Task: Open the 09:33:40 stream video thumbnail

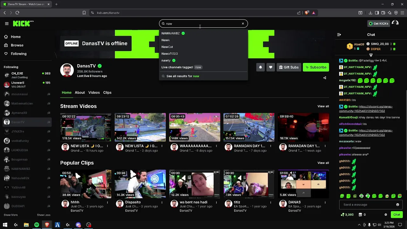Action: [x=303, y=127]
